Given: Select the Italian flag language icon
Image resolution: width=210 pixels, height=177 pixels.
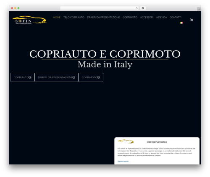Looking at the screenshot, I should click(x=181, y=23).
